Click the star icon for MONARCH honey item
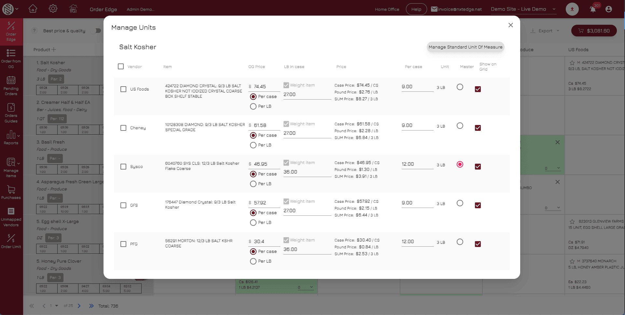 [x=572, y=261]
